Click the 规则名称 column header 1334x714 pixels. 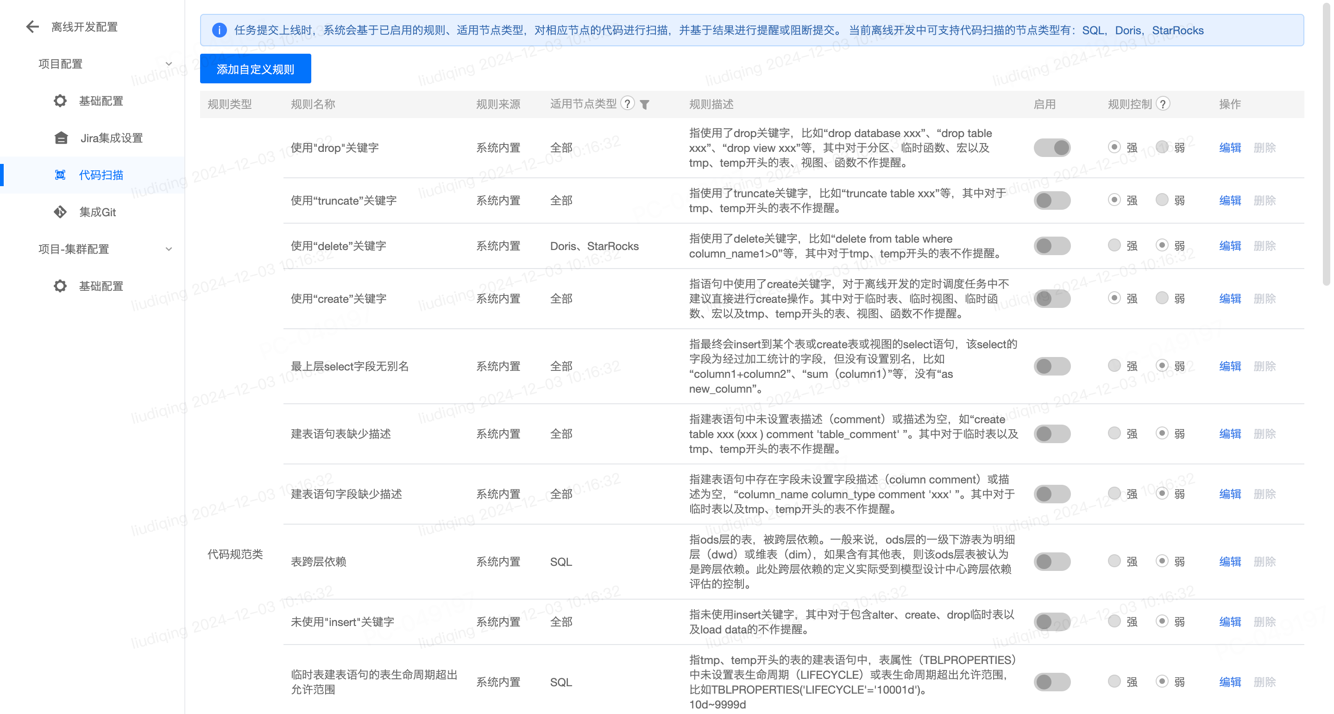point(313,104)
